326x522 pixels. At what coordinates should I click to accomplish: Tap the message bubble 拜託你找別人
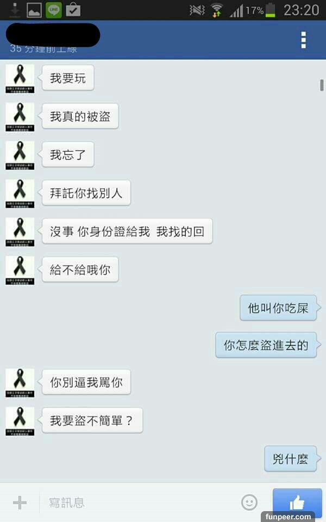click(86, 193)
